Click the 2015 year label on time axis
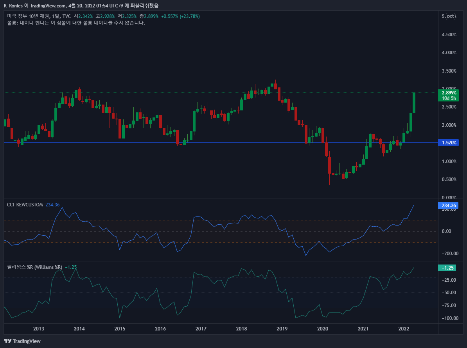 tap(120, 328)
